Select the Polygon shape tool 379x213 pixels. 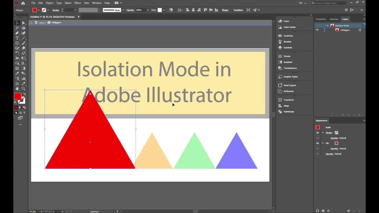(x=17, y=43)
